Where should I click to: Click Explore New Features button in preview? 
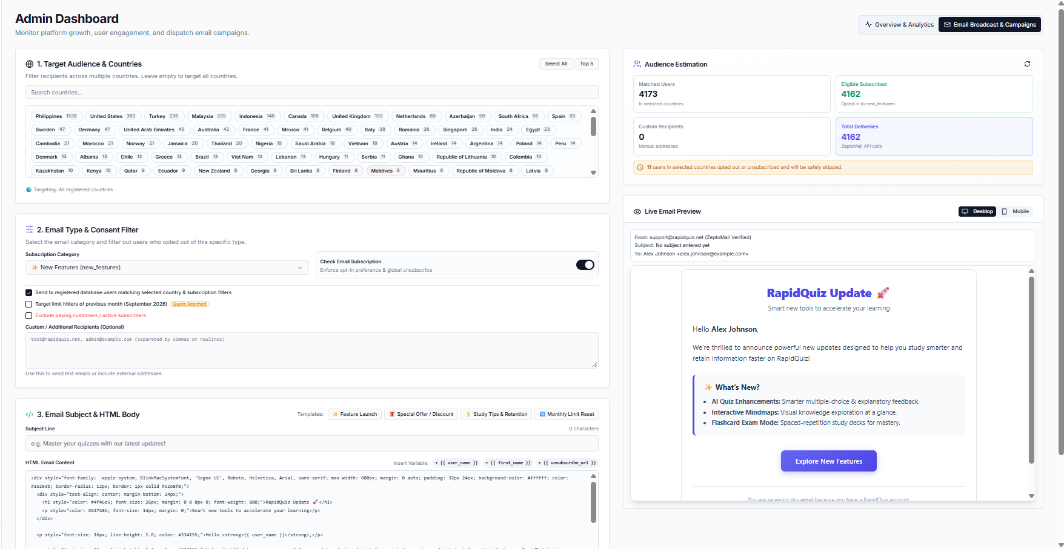828,461
